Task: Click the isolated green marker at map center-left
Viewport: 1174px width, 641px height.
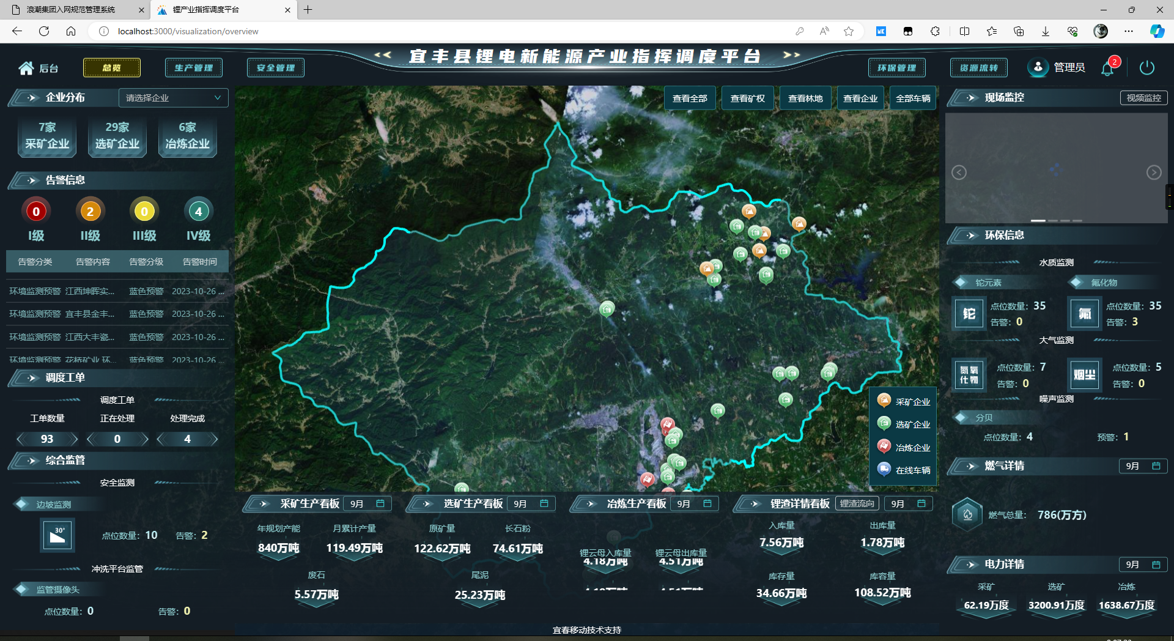Action: (607, 309)
